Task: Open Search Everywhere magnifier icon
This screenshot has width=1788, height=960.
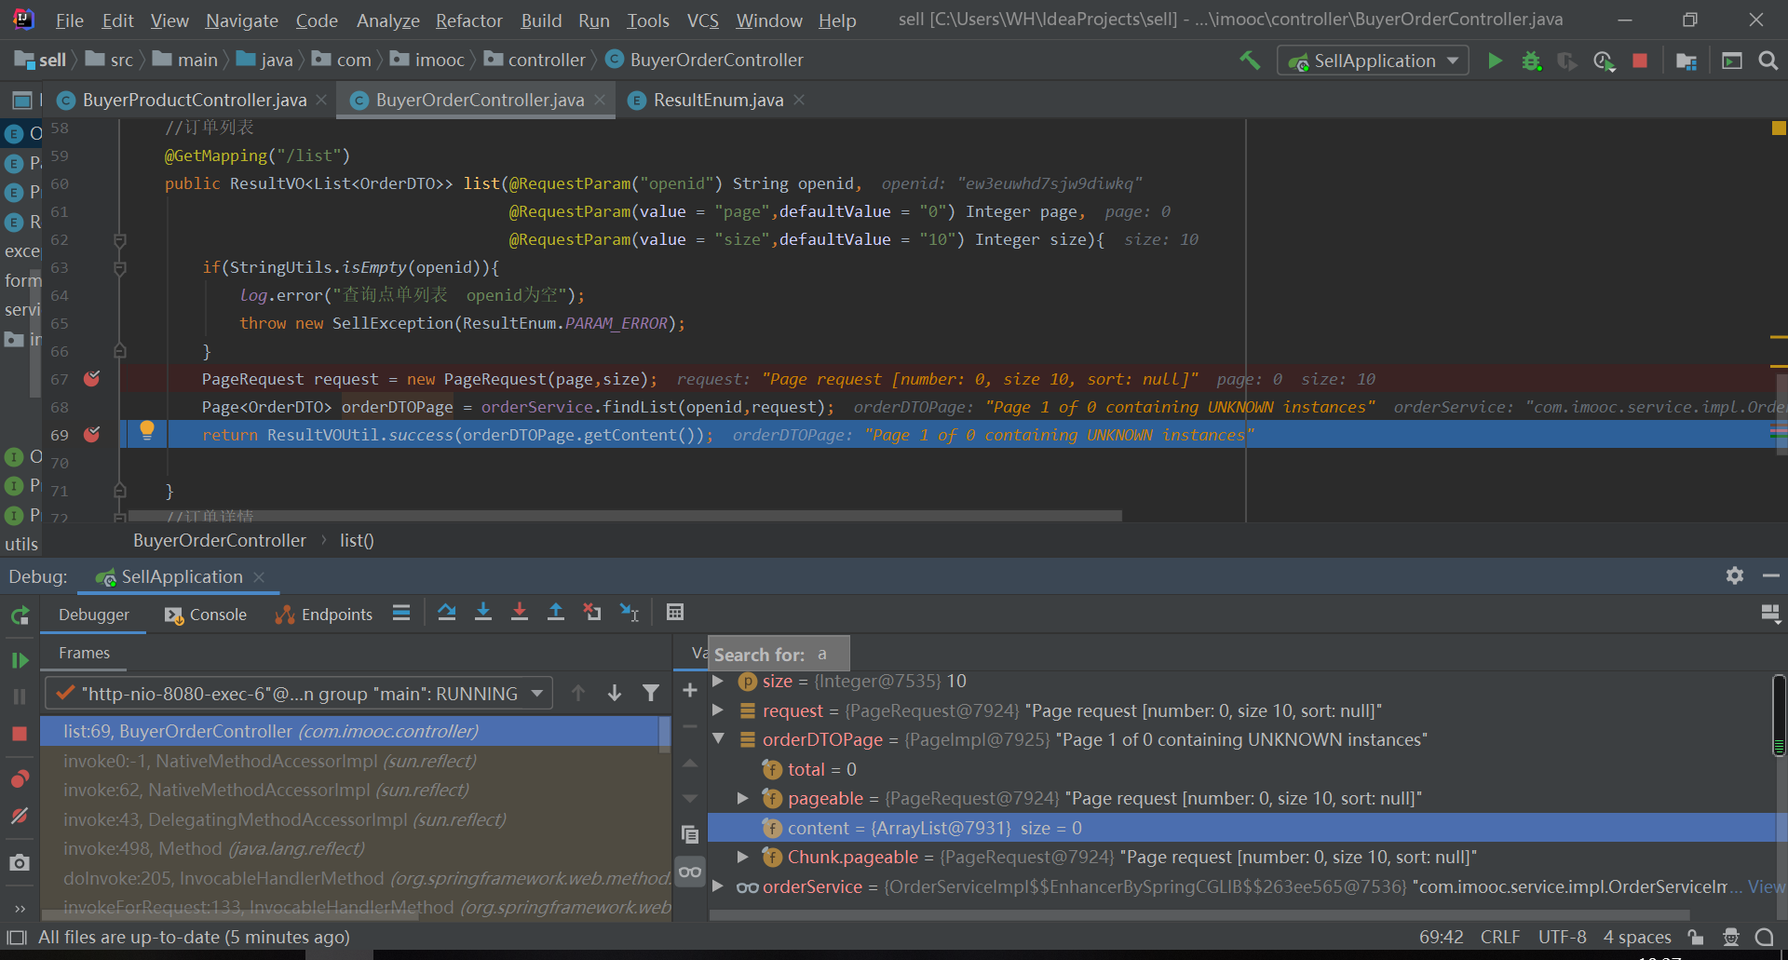Action: pyautogui.click(x=1768, y=61)
